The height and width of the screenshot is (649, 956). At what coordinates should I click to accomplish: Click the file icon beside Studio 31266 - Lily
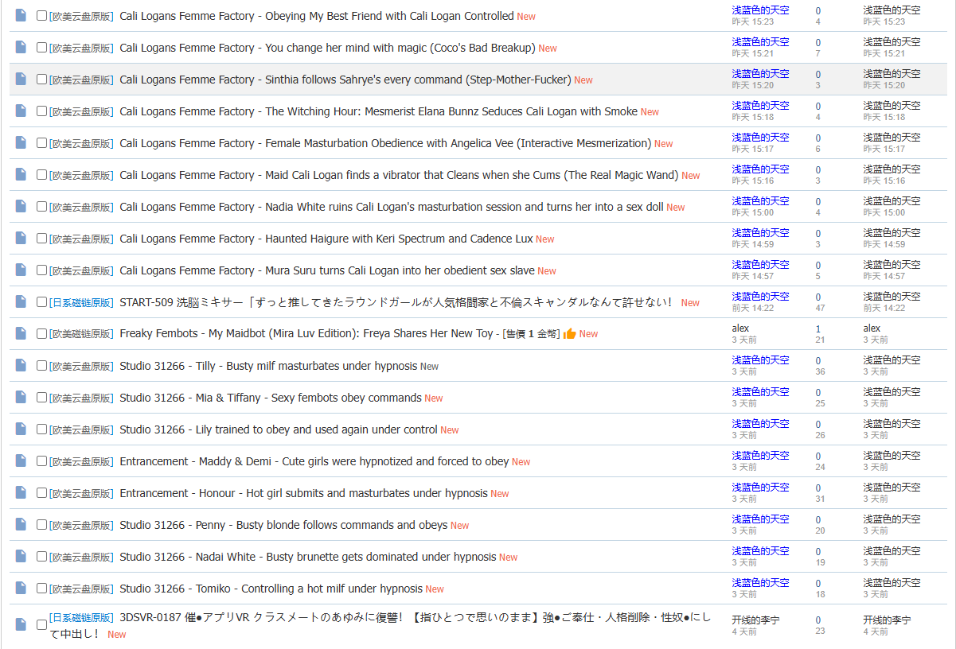pyautogui.click(x=21, y=429)
